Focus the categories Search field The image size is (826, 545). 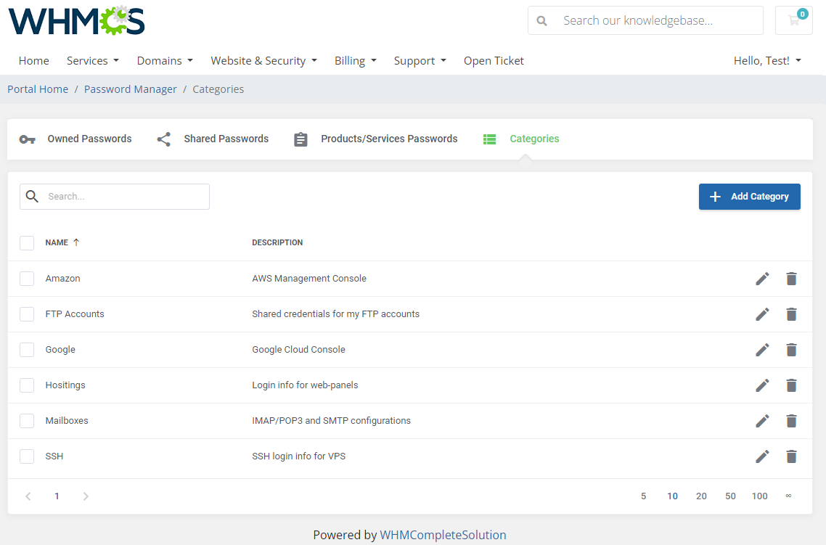point(115,197)
